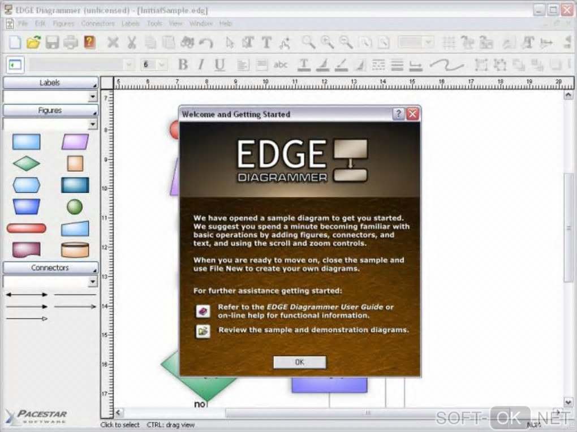Click the horizontal scrollbar left arrow
577x432 pixels.
tap(118, 413)
